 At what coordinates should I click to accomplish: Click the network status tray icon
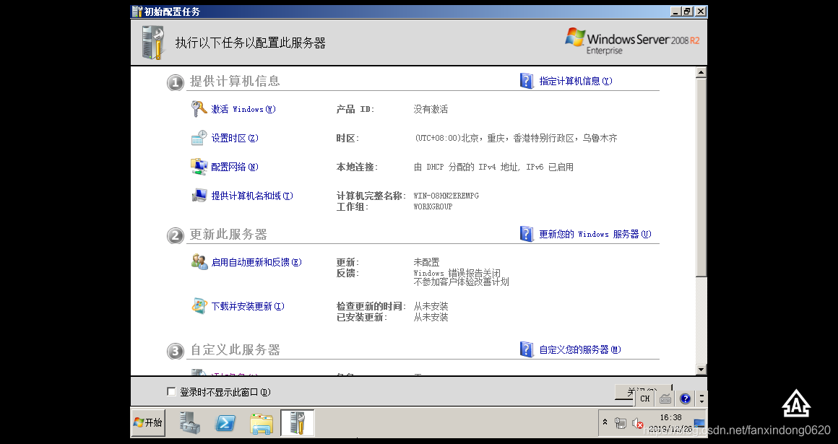point(620,423)
